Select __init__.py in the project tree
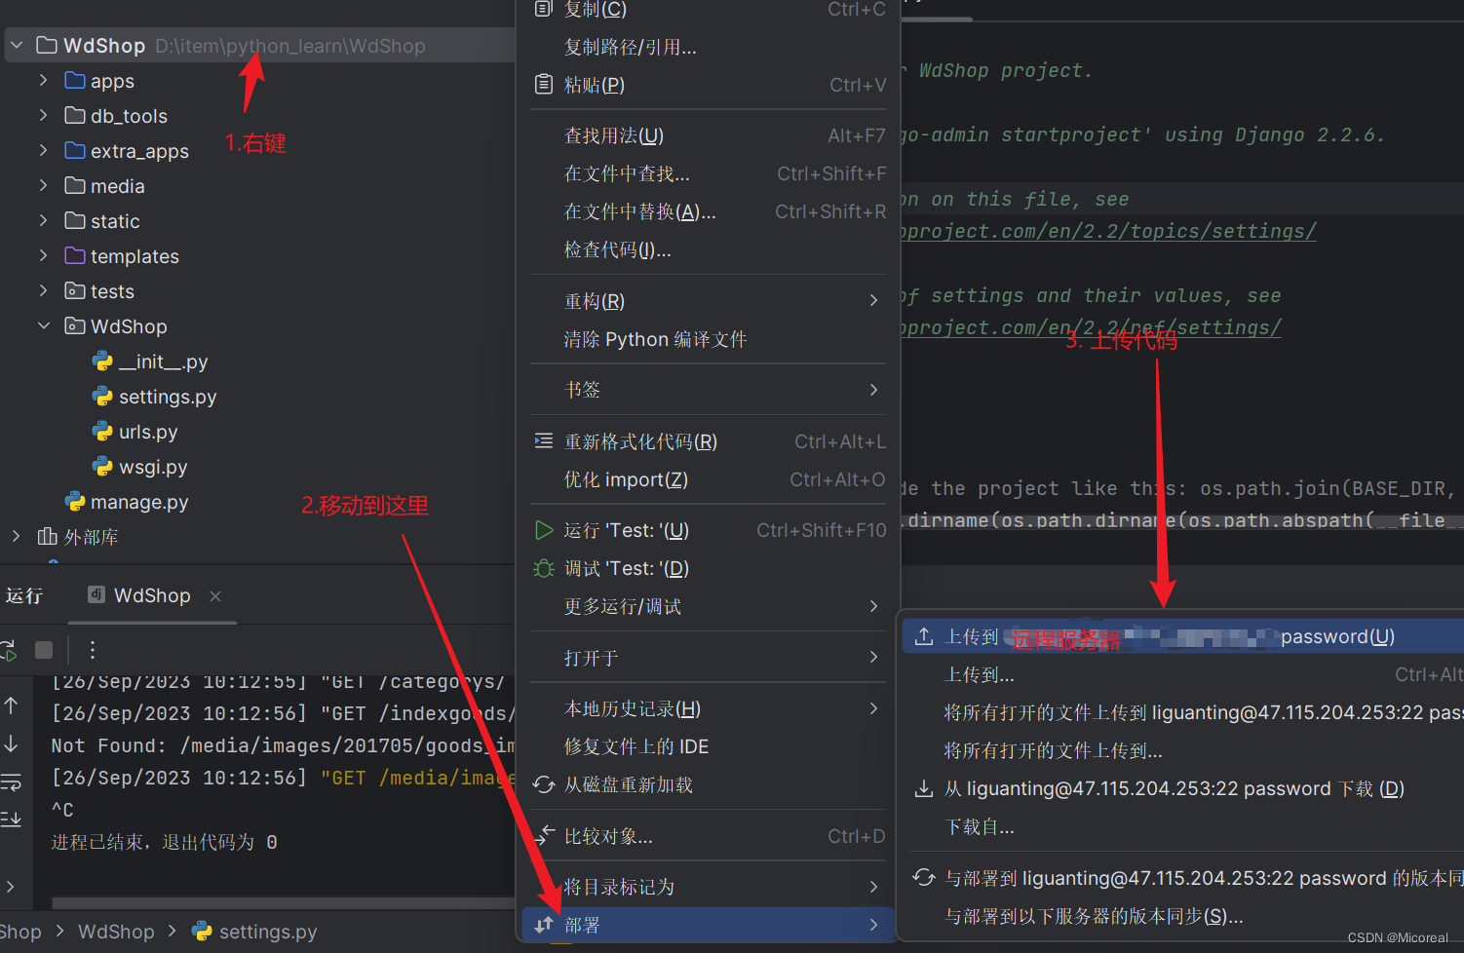Viewport: 1464px width, 953px height. click(163, 362)
